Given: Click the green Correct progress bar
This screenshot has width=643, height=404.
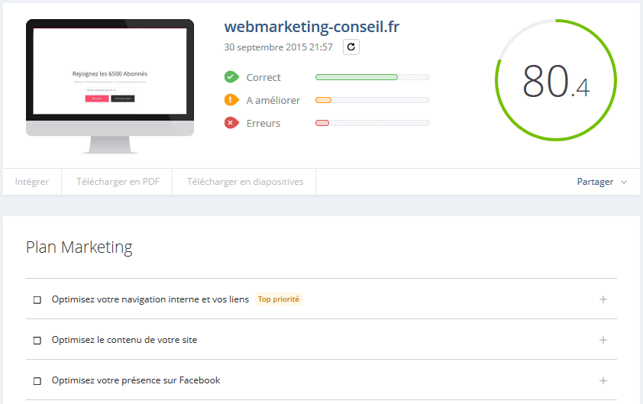Looking at the screenshot, I should [373, 77].
